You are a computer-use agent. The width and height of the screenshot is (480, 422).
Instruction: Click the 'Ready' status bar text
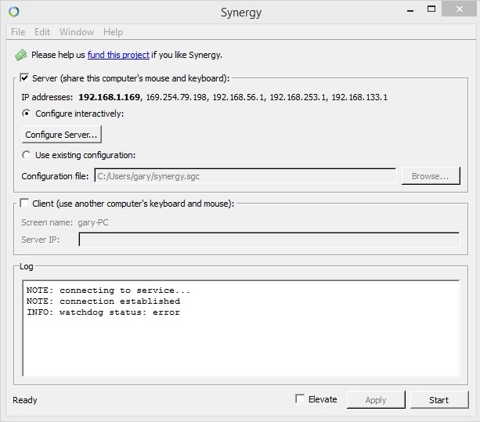[25, 400]
